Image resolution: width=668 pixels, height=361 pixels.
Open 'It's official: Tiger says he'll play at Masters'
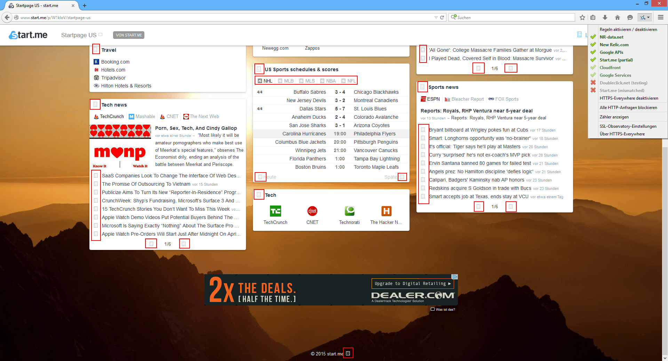coord(475,146)
